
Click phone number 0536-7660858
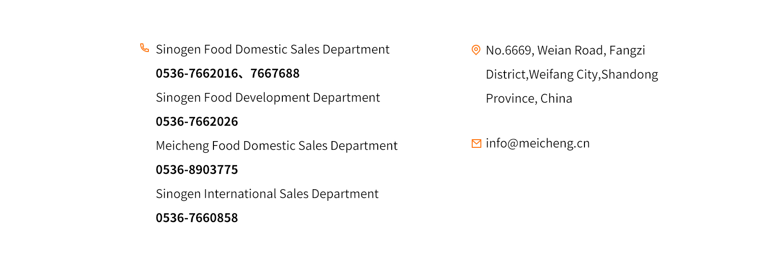197,218
